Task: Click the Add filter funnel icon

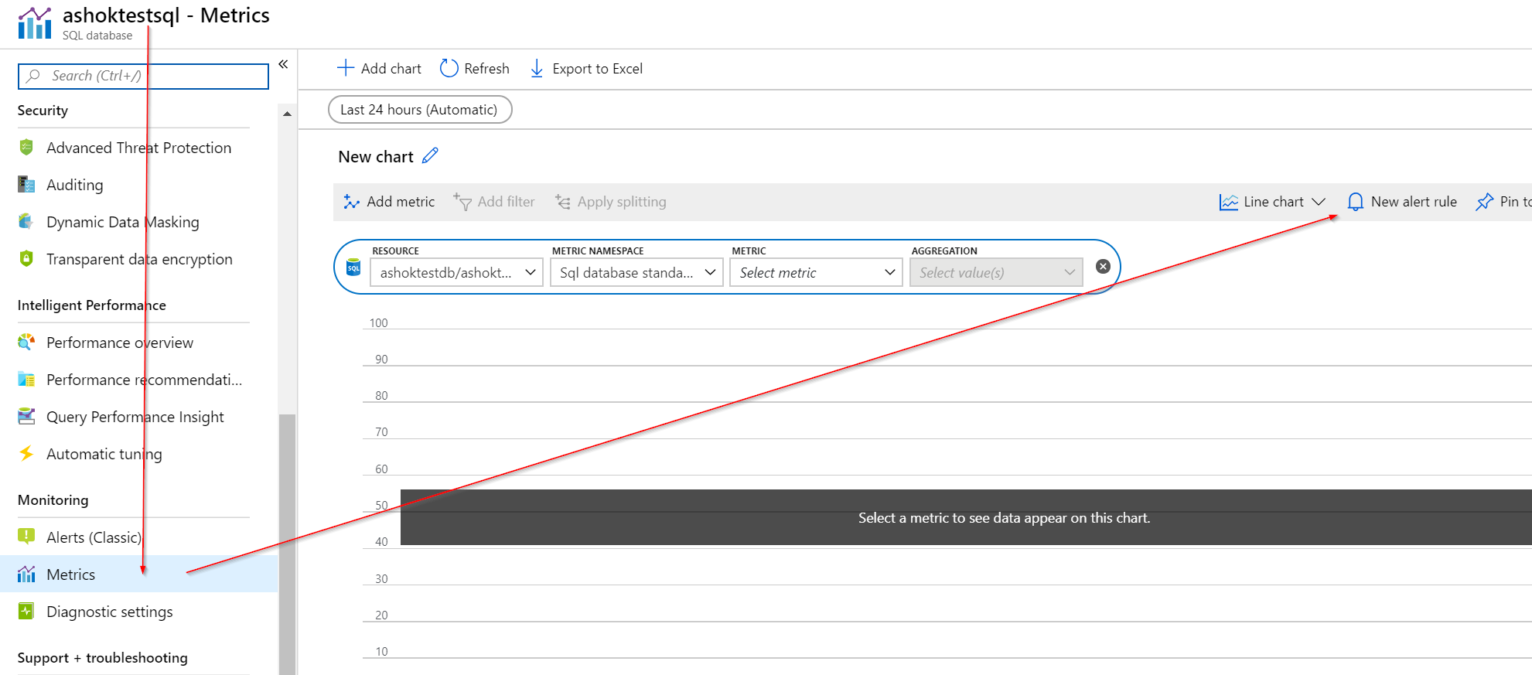Action: point(462,201)
